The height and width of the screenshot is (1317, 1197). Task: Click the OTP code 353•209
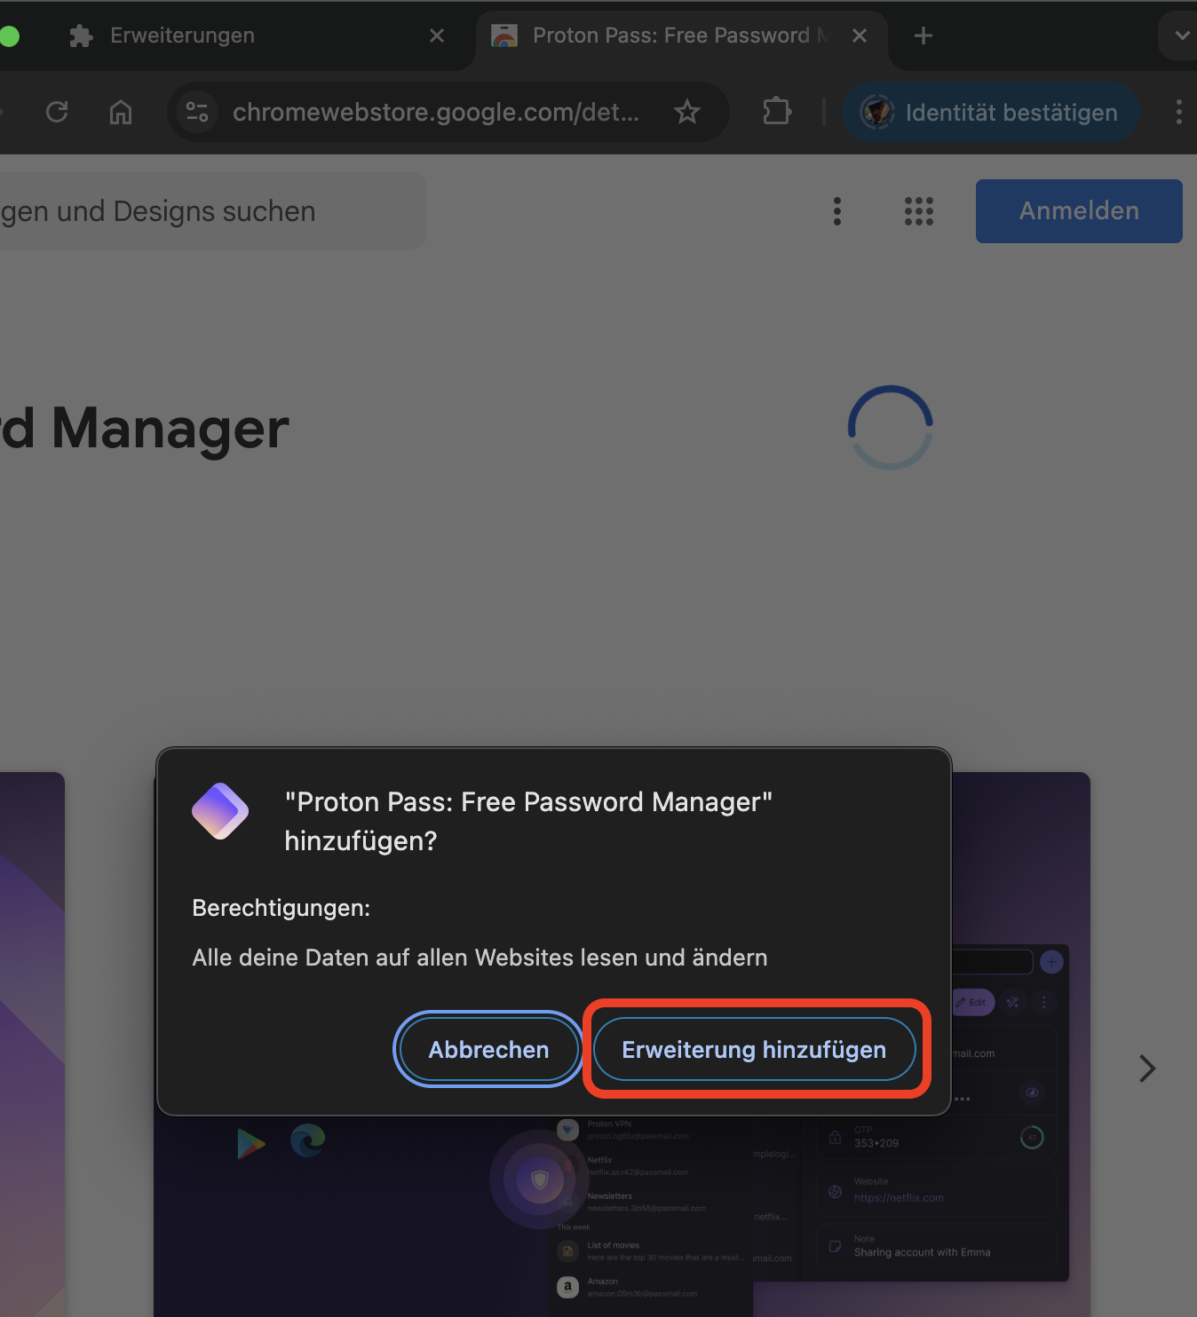pos(876,1143)
